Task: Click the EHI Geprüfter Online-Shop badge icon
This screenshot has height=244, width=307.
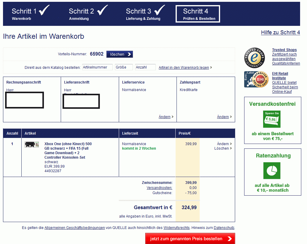Action: [256, 79]
